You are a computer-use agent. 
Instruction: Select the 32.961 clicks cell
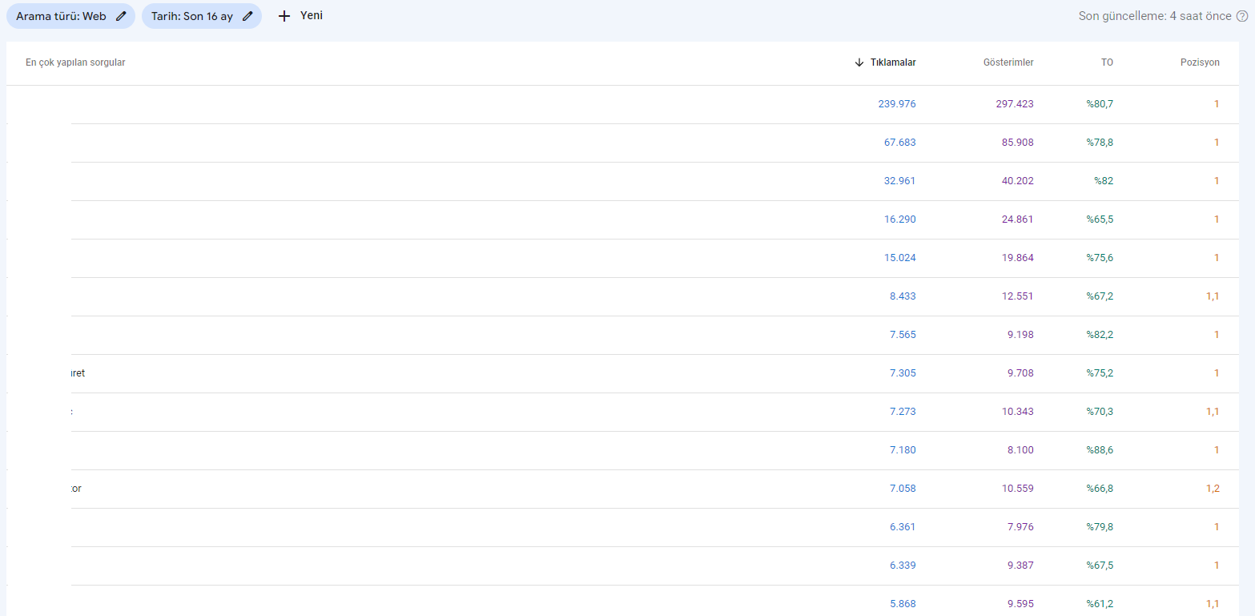click(900, 181)
